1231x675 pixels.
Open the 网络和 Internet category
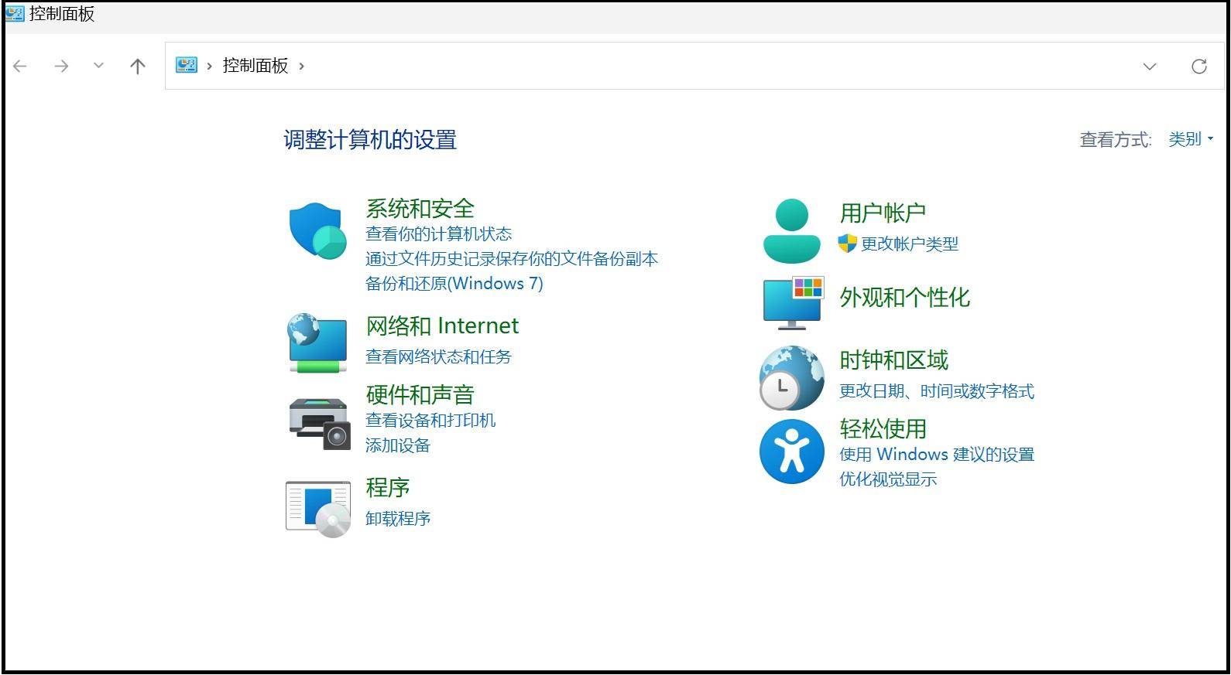coord(442,326)
